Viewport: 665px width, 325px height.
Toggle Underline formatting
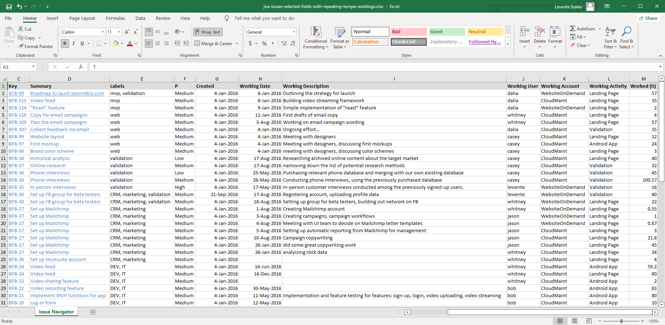click(x=82, y=43)
